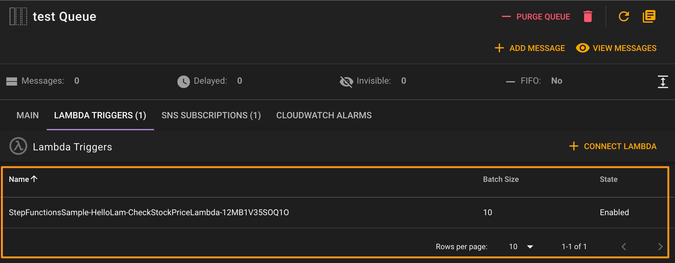Go to next page of table
Screen dimensions: 675x263
(660, 247)
